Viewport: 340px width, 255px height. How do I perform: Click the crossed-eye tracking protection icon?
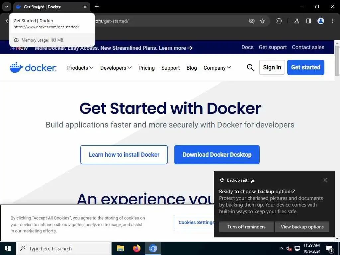pyautogui.click(x=252, y=21)
